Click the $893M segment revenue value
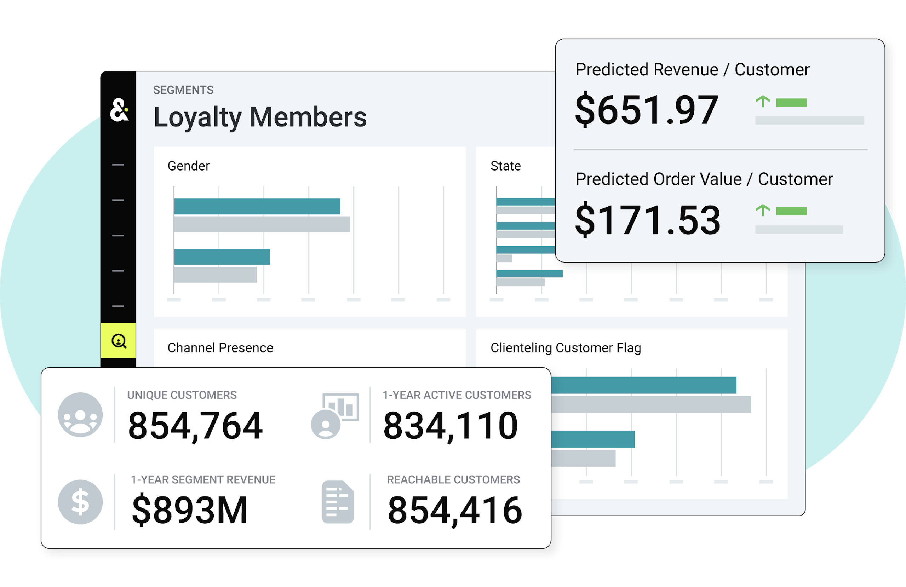 pyautogui.click(x=190, y=510)
